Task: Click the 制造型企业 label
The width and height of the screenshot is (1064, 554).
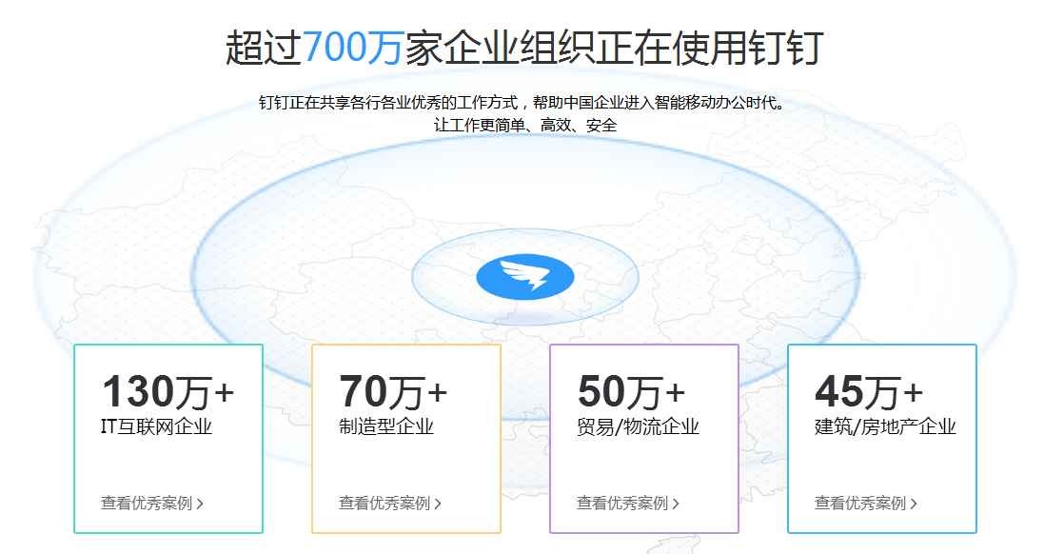Action: [386, 426]
